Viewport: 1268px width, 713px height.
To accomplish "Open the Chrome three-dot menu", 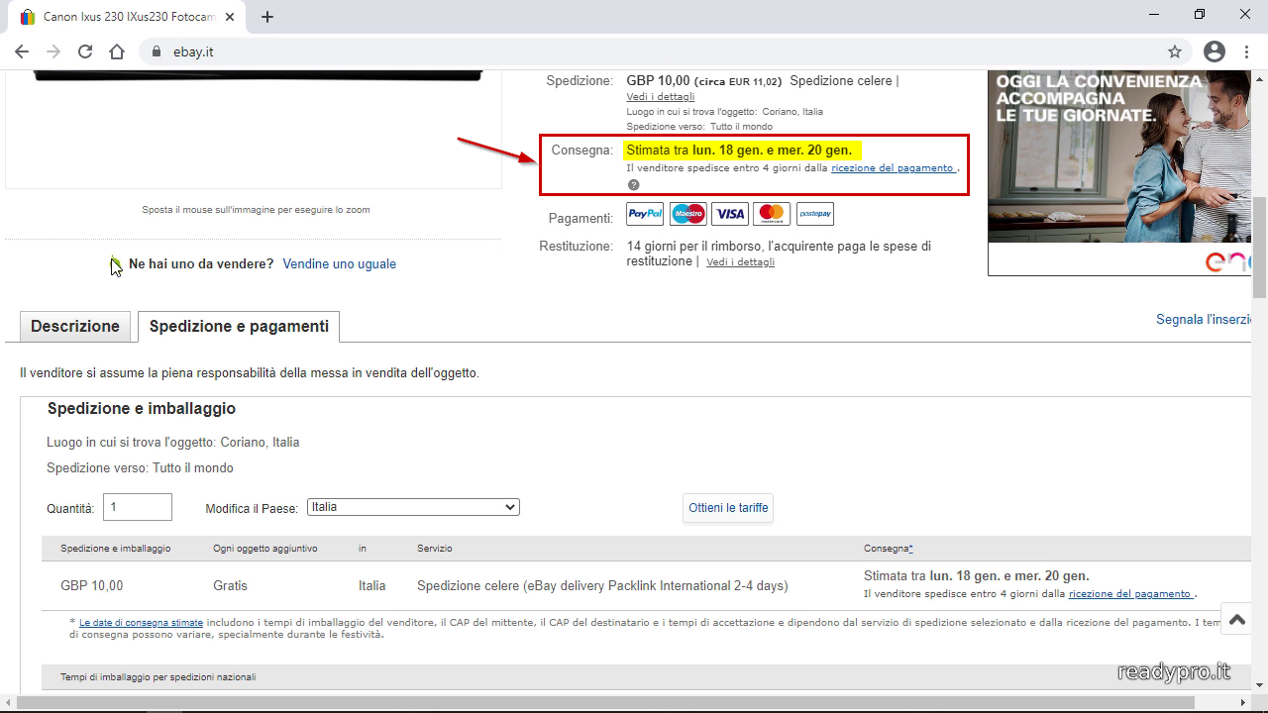I will [x=1246, y=51].
